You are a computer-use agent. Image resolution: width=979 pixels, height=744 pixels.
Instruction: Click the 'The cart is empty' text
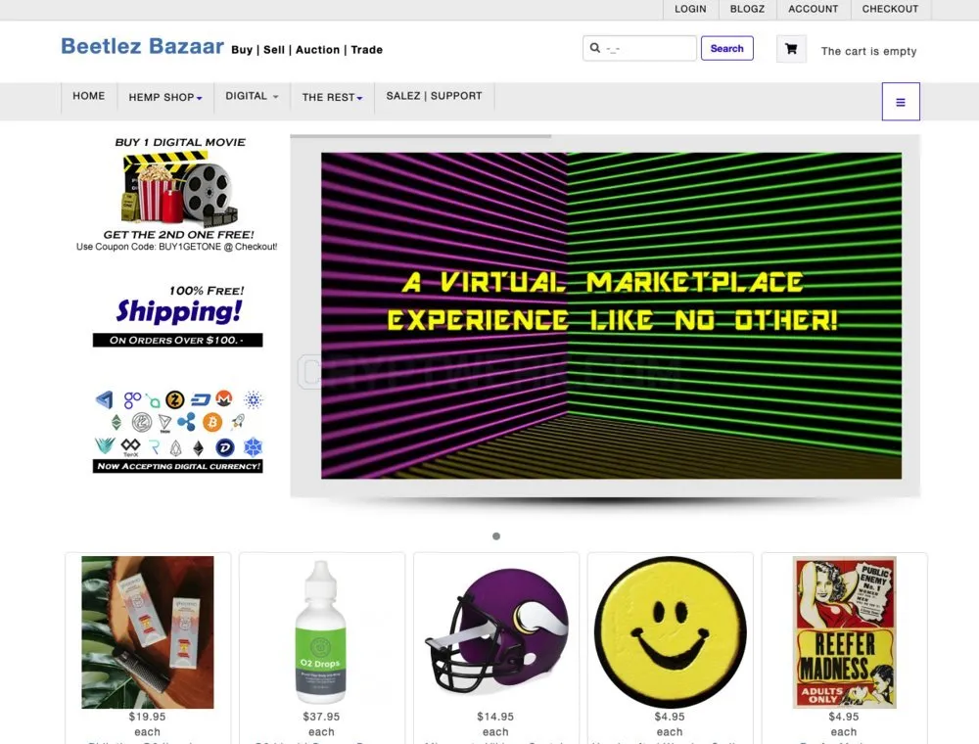(x=868, y=51)
